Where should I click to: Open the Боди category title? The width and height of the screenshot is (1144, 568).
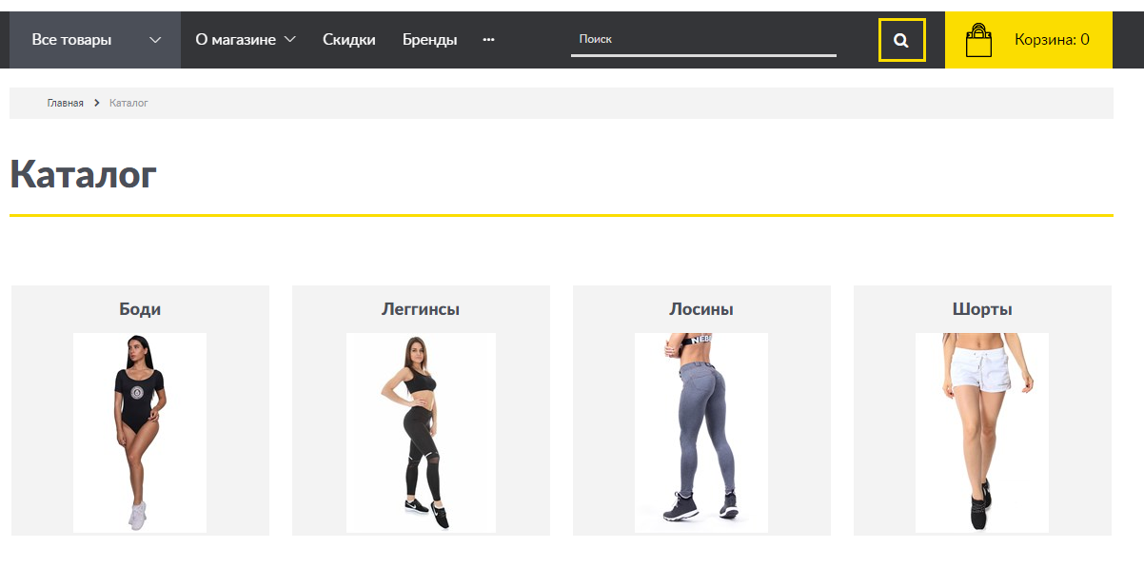click(x=140, y=309)
